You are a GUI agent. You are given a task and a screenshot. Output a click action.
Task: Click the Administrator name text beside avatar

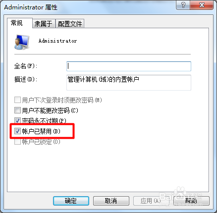(x=57, y=41)
